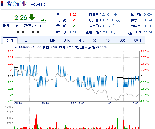Click the 今开 opening price 2.28
Image resolution: width=155 pixels, height=129 pixels.
pos(73,14)
